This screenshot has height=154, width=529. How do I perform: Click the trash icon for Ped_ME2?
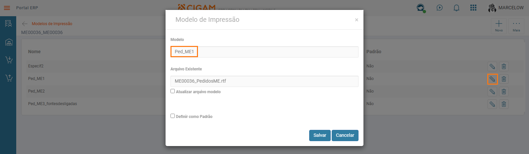pos(504,92)
